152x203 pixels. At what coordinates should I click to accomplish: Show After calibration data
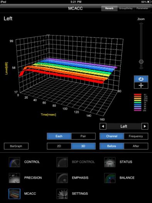[x=136, y=146]
